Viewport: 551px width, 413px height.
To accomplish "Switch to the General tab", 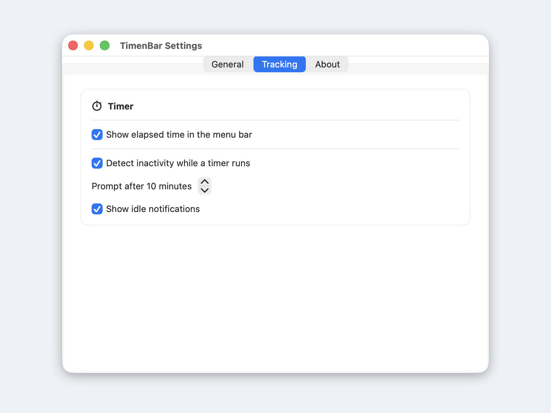I will tap(228, 64).
